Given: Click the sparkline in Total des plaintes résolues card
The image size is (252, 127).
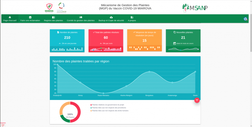Looking at the screenshot, I should 106,49.
